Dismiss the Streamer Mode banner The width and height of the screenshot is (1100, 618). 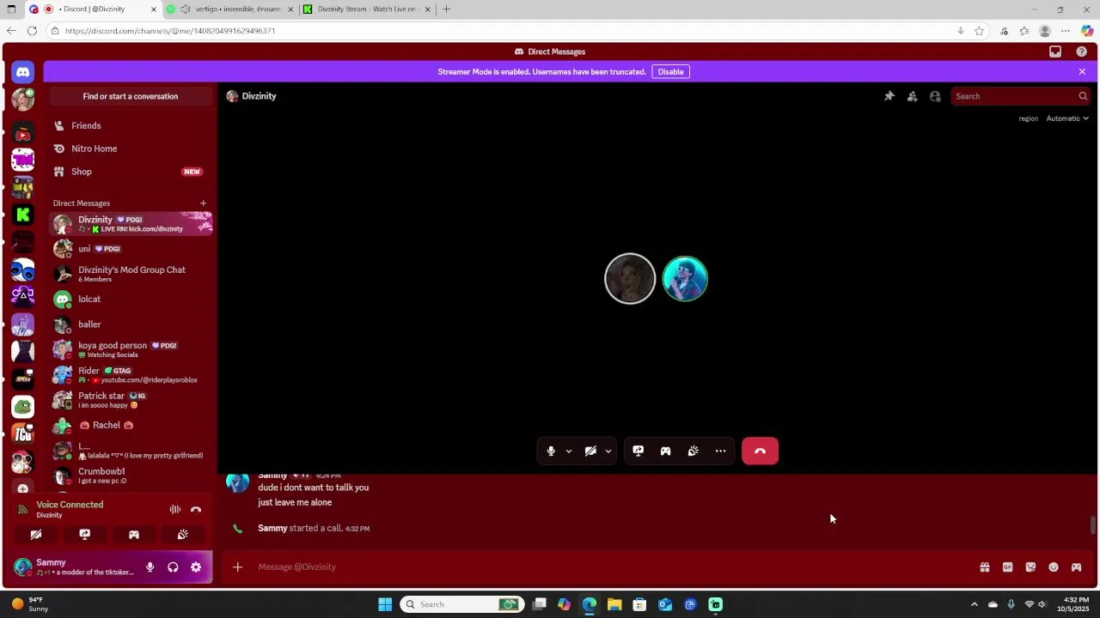tap(1082, 72)
